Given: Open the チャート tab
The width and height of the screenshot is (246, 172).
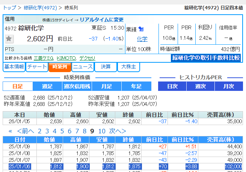Looking at the screenshot, I should pos(37,67).
